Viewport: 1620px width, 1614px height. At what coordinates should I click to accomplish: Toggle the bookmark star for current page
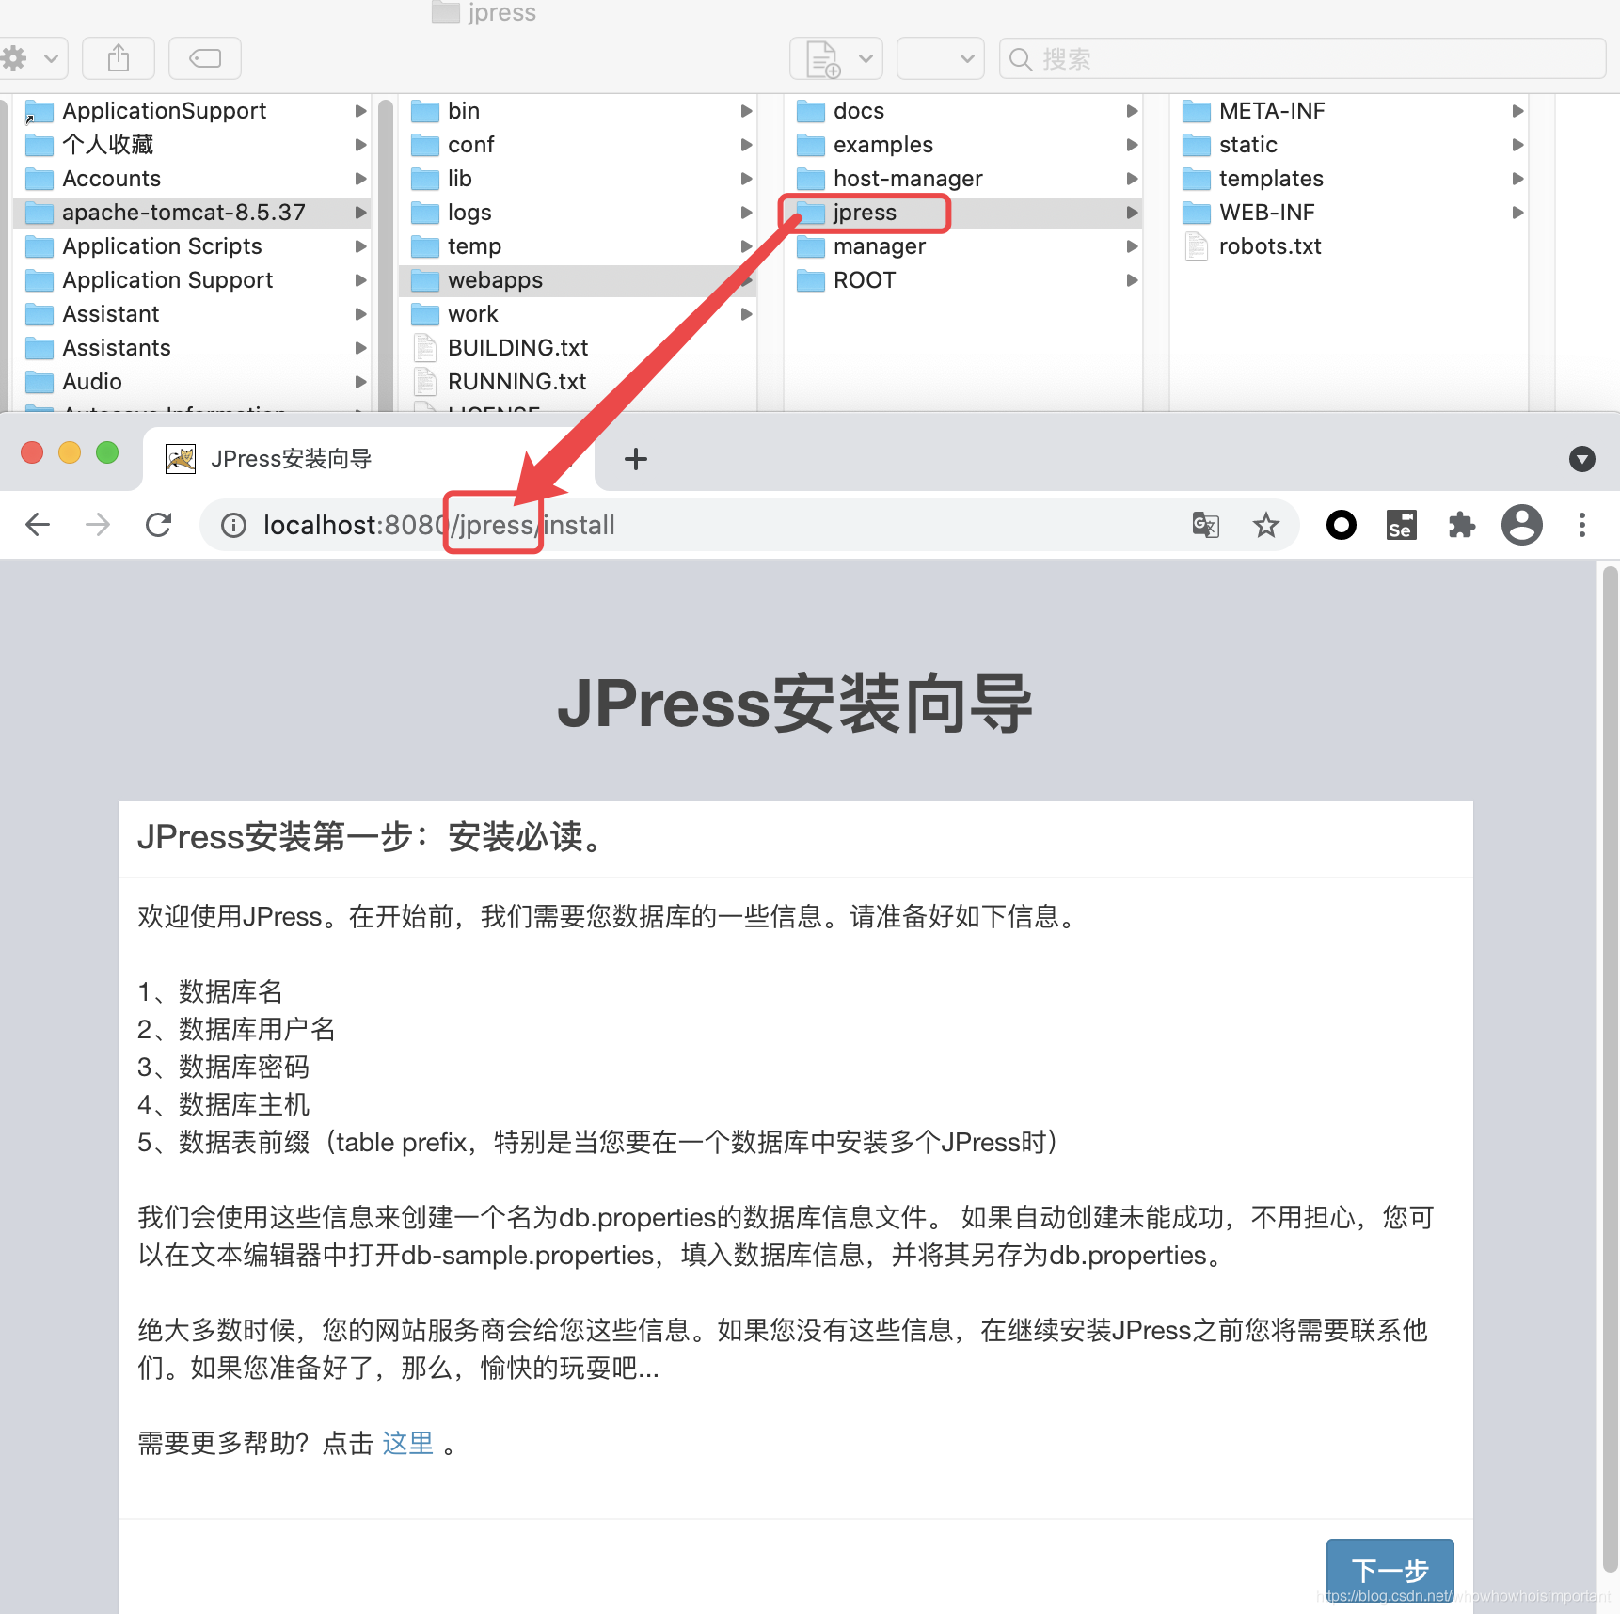click(x=1266, y=525)
